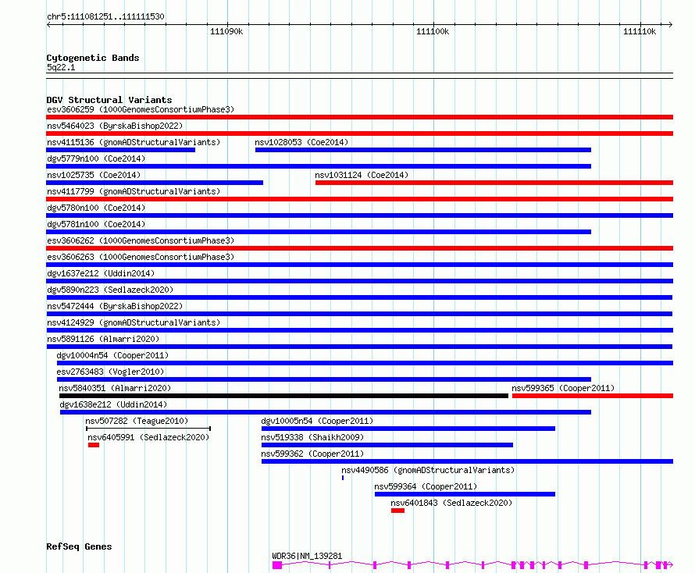
Task: Click the blue nsv1025735 variant bar
Action: (x=155, y=183)
